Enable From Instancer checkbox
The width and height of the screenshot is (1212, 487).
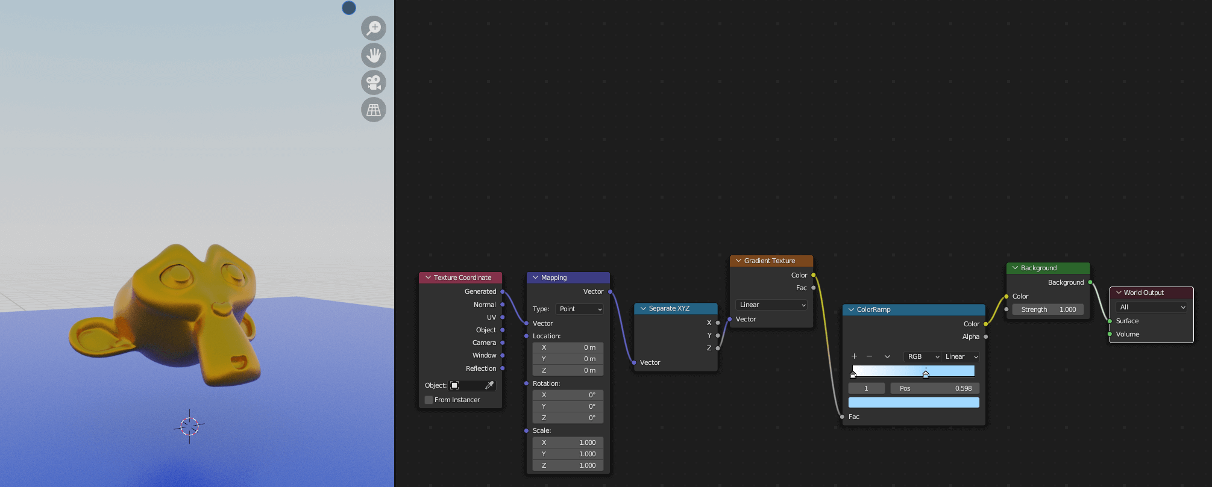point(429,400)
